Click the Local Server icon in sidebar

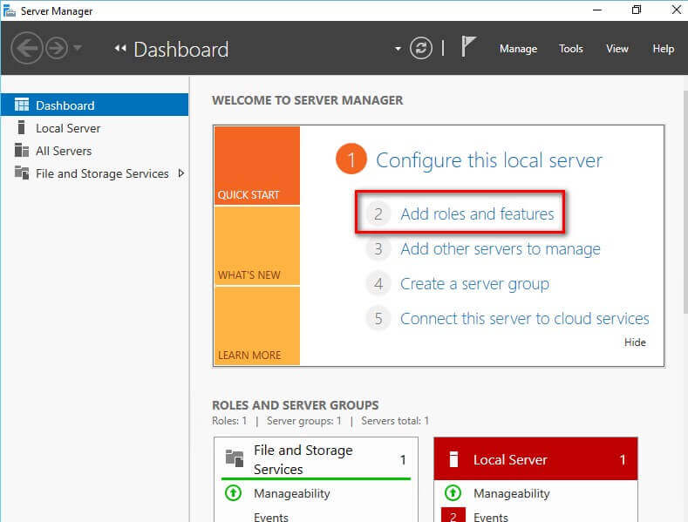(21, 127)
